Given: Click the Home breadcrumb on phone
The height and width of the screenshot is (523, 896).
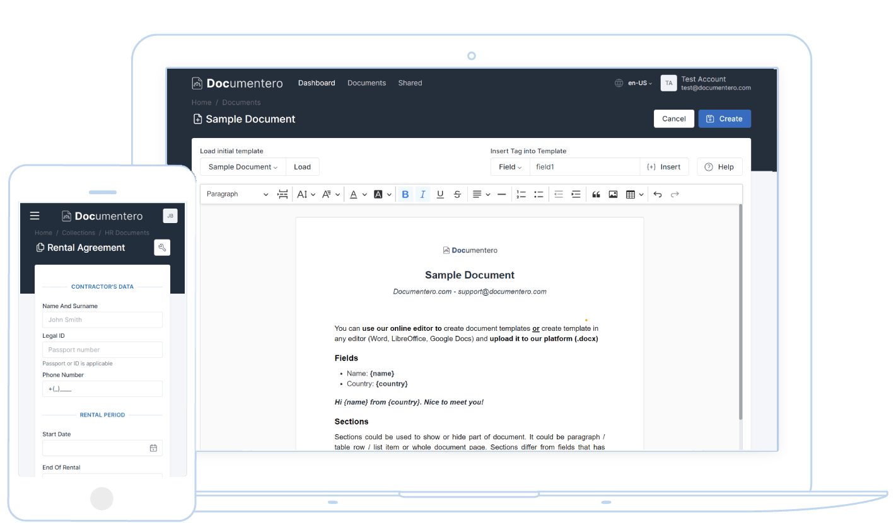Looking at the screenshot, I should tap(44, 233).
